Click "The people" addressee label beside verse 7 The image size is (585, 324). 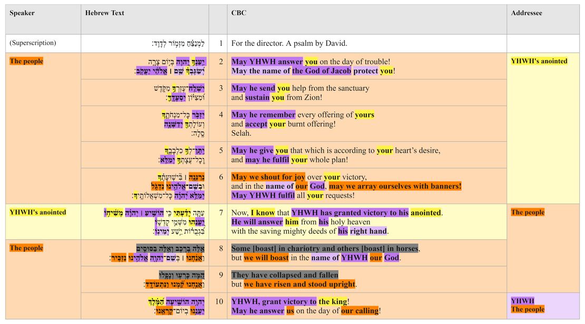[x=528, y=212]
